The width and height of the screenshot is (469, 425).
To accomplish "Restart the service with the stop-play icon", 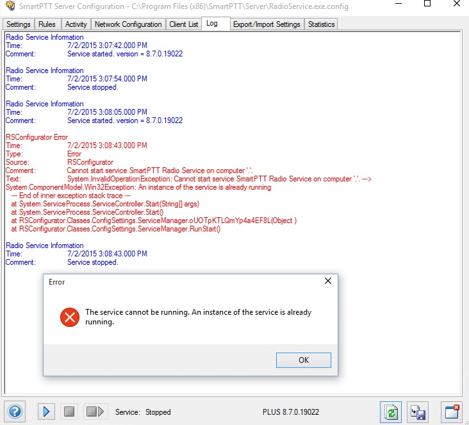I will [95, 412].
